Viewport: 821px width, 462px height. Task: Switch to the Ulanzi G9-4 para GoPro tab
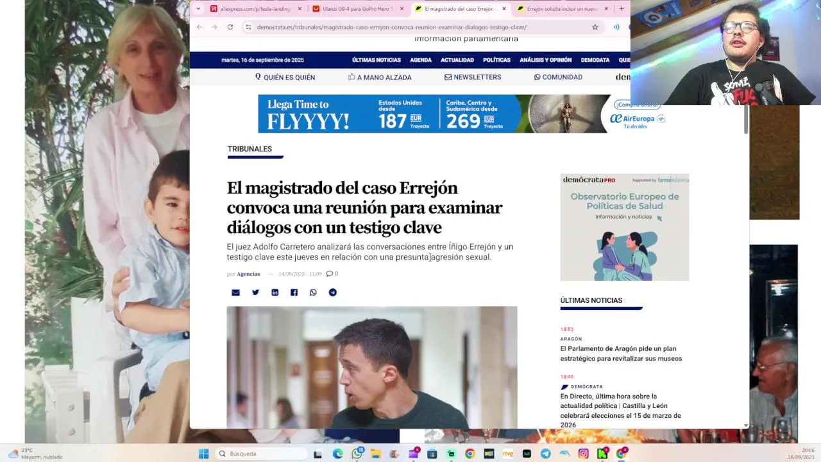(357, 9)
